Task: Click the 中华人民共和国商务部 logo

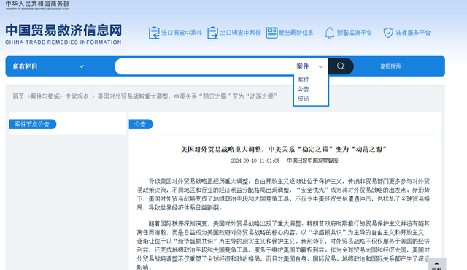Action: [37, 5]
